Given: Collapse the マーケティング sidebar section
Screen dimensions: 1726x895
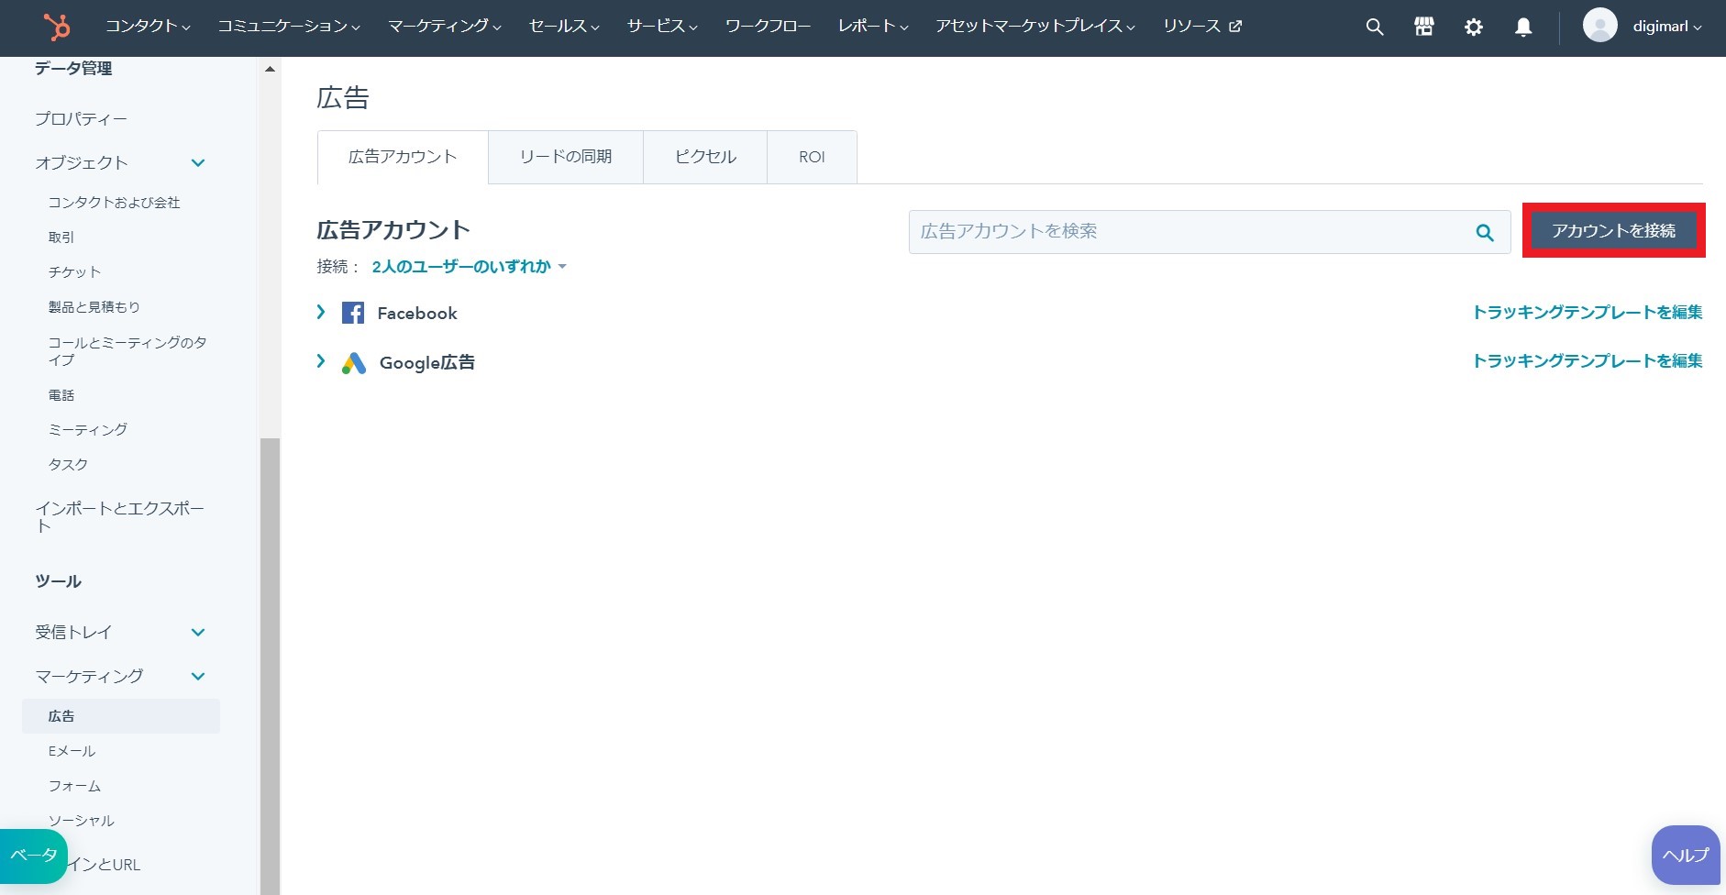Looking at the screenshot, I should [x=198, y=677].
